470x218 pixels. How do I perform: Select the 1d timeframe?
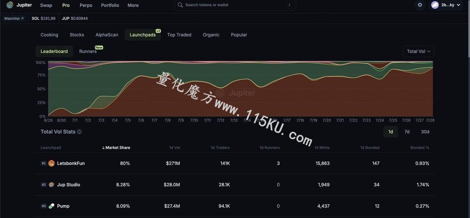[x=391, y=132]
